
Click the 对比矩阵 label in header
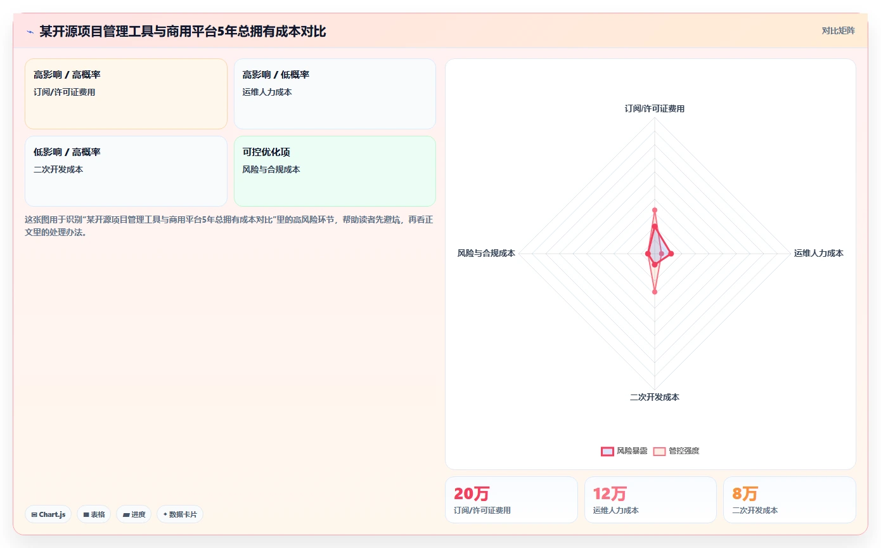[838, 30]
